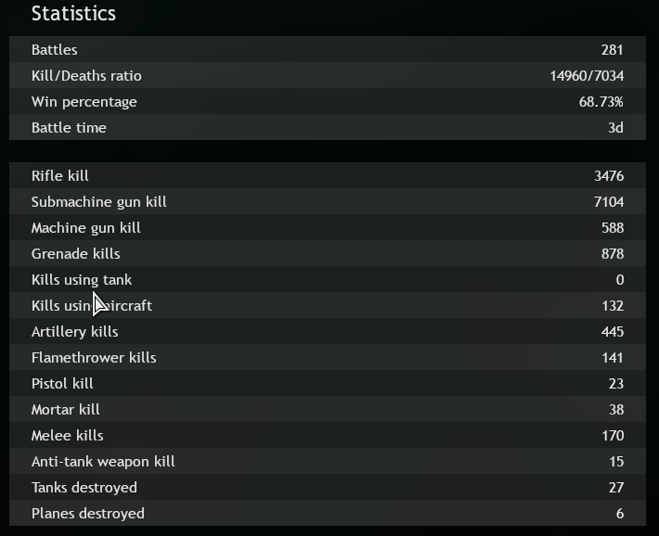Click the Kills using tank label
This screenshot has height=536, width=659.
pos(82,280)
